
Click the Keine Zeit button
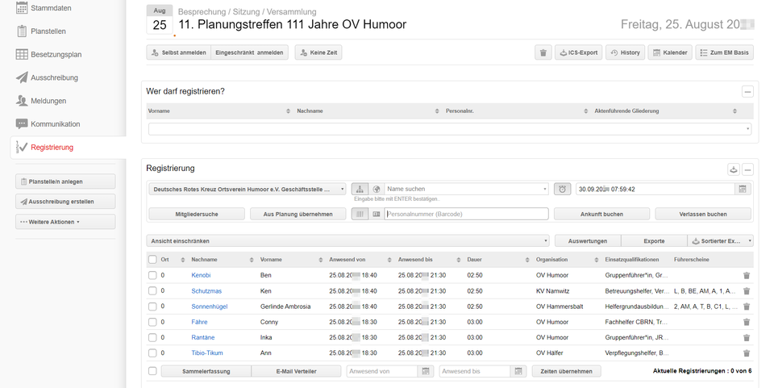click(318, 52)
